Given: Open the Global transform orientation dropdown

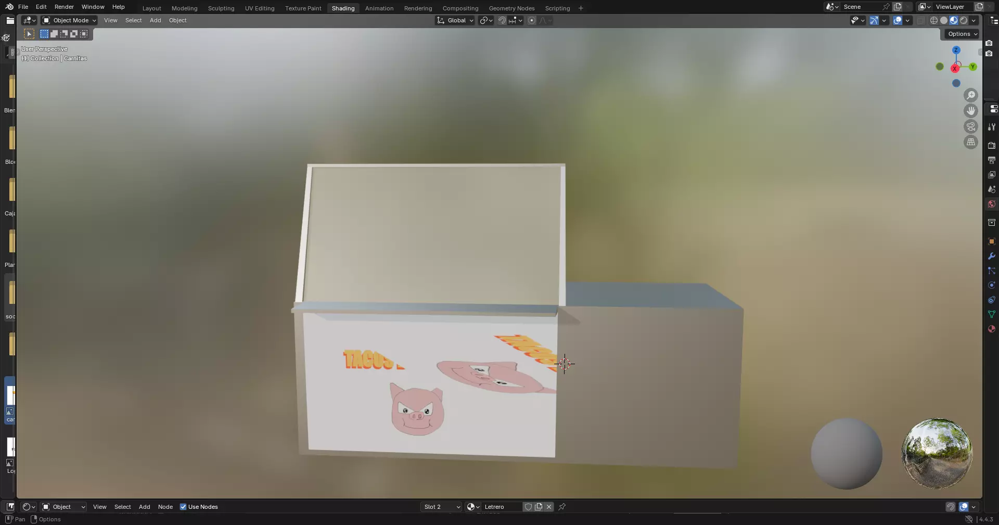Looking at the screenshot, I should tap(455, 20).
